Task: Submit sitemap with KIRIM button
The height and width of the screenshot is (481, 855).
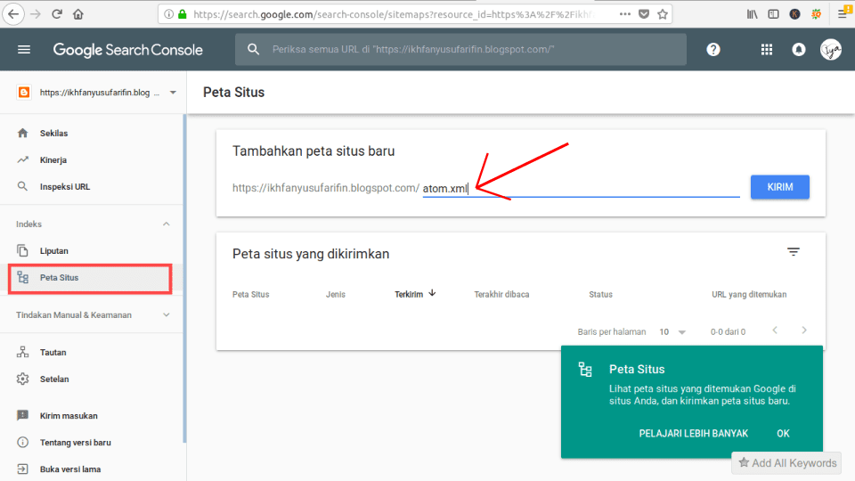Action: 780,187
